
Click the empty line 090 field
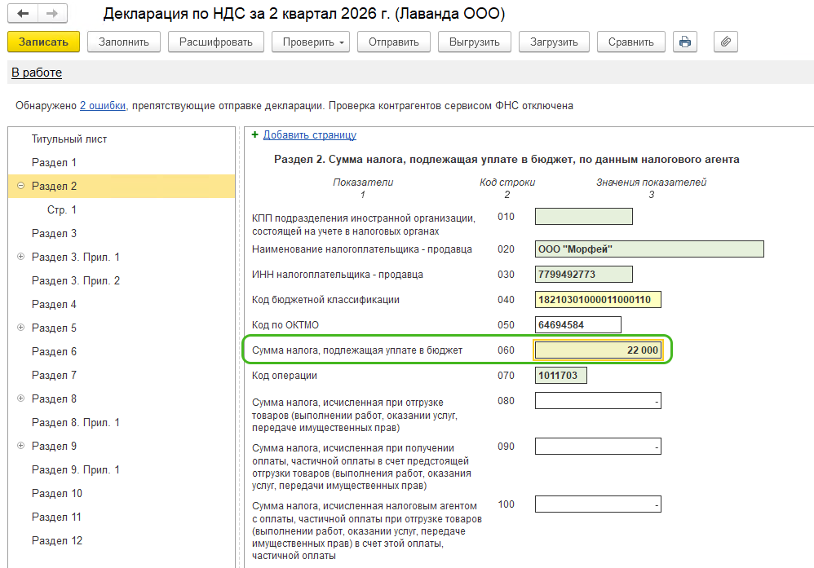(x=598, y=447)
